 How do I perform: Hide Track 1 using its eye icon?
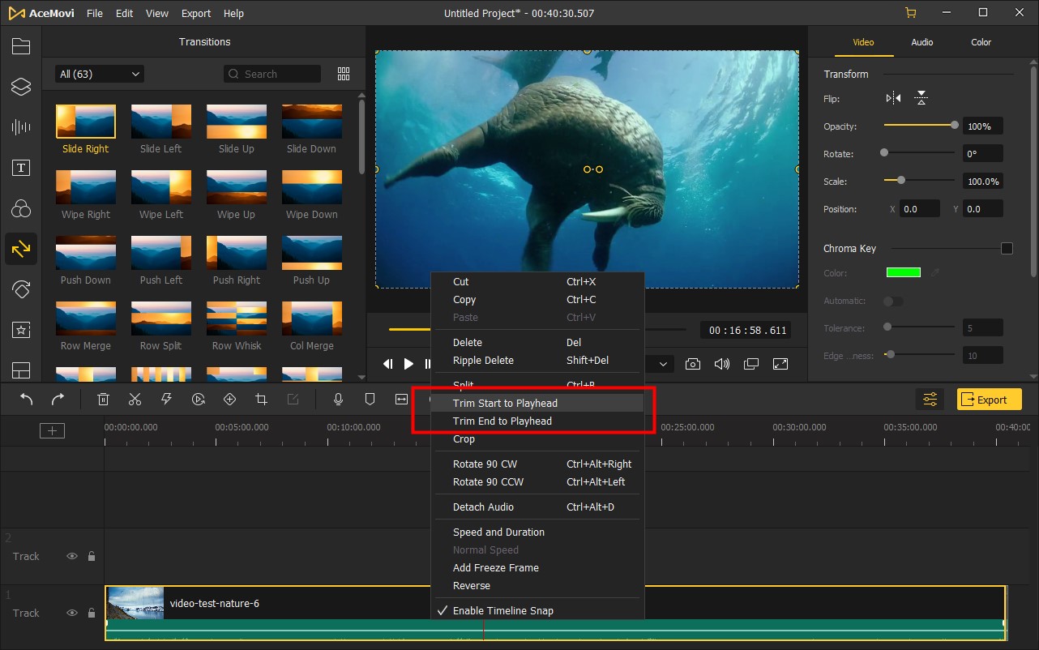72,613
